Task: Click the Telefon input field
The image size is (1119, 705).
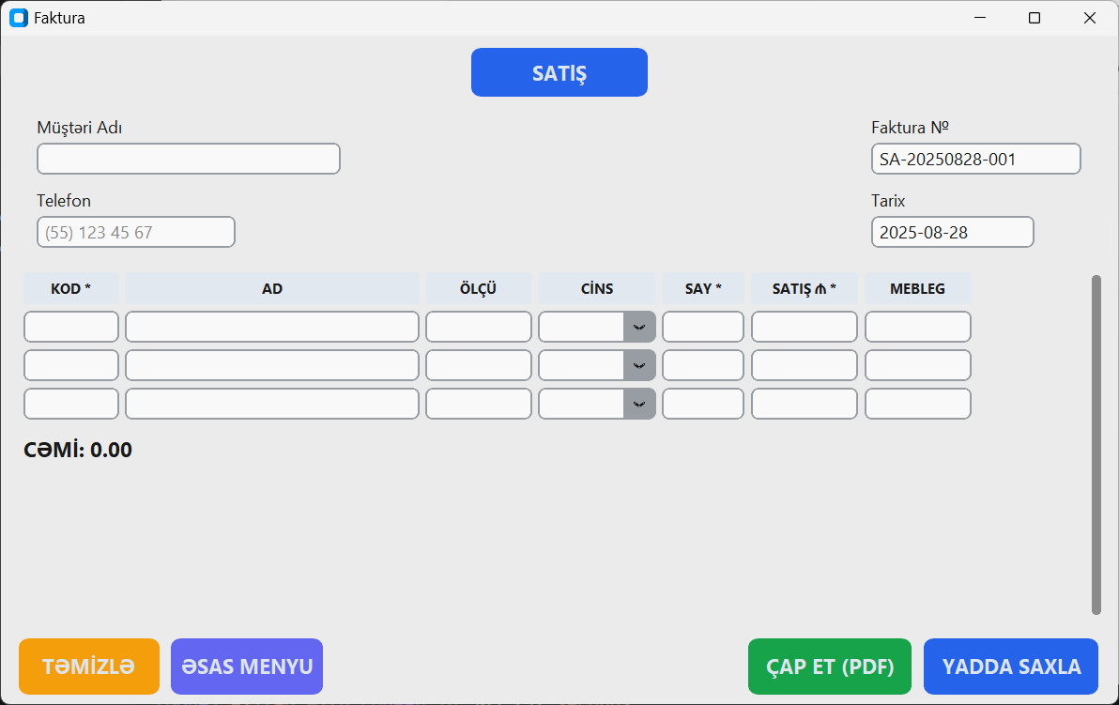Action: click(135, 232)
